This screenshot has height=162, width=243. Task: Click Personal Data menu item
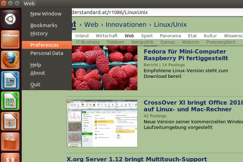point(46,53)
